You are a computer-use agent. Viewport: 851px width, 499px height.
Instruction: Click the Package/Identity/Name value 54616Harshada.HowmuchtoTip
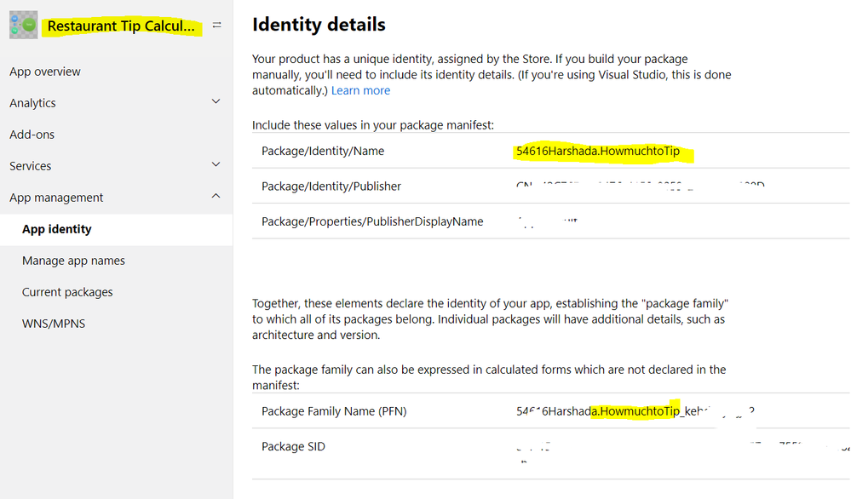tap(598, 152)
